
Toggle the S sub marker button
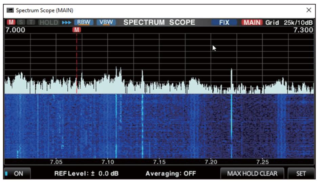coord(21,22)
